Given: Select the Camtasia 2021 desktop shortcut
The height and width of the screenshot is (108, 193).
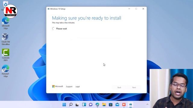Looking at the screenshot, I should click(x=5, y=55).
